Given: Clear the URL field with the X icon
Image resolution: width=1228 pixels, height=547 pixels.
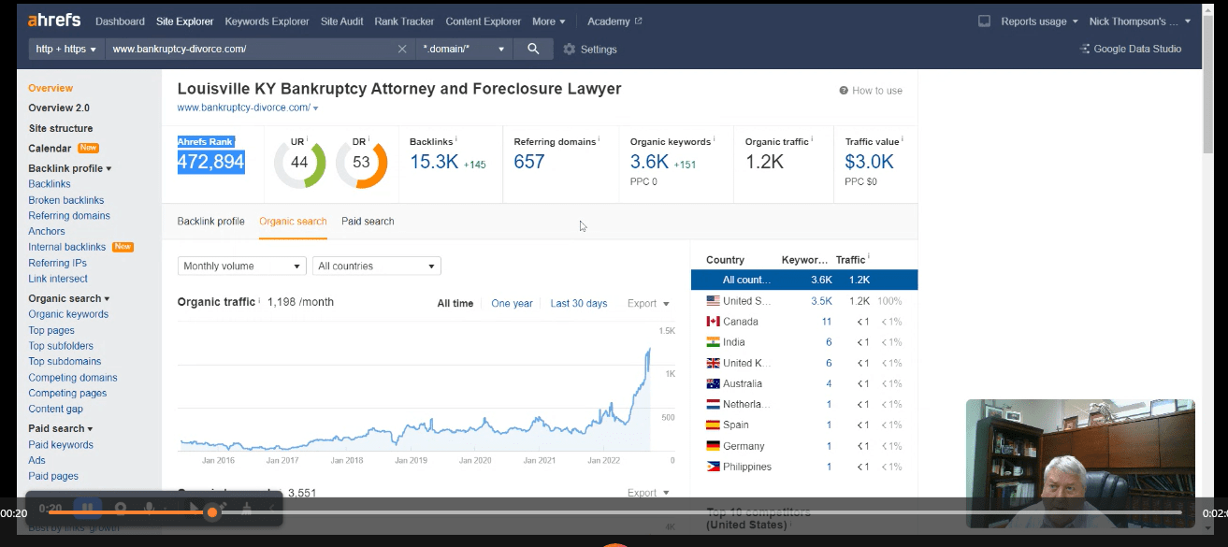Looking at the screenshot, I should click(402, 49).
